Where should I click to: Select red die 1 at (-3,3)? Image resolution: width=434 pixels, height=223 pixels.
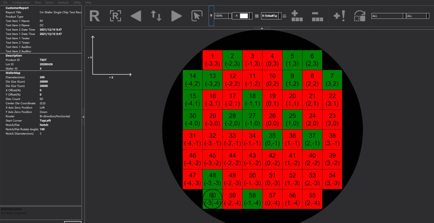click(213, 60)
